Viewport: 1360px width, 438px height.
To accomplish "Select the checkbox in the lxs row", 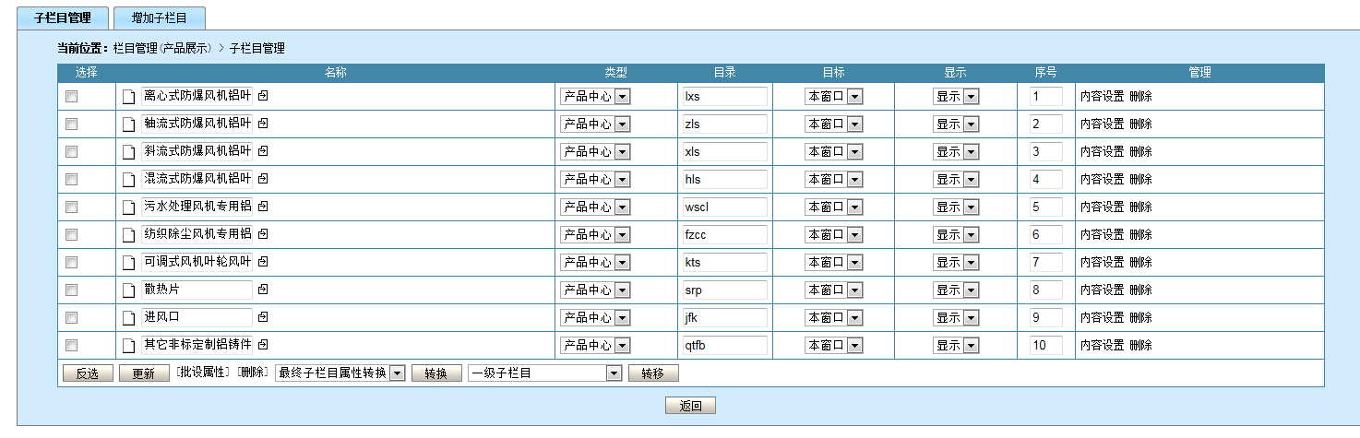I will pos(71,97).
